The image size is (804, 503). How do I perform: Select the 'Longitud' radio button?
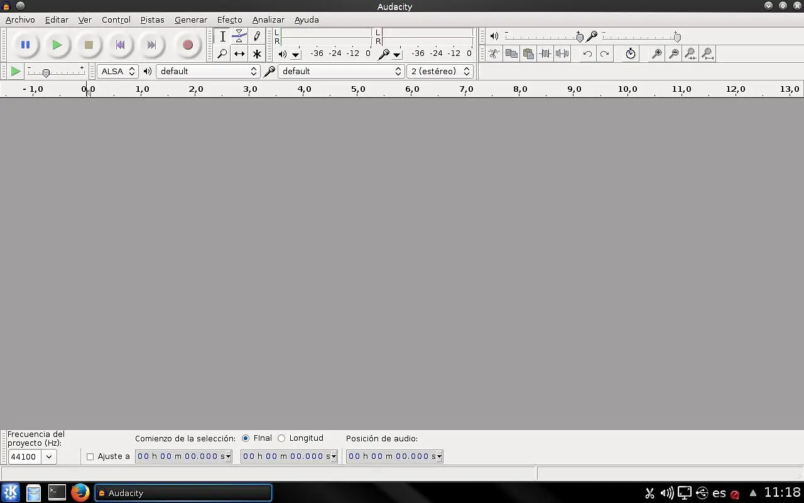click(281, 438)
